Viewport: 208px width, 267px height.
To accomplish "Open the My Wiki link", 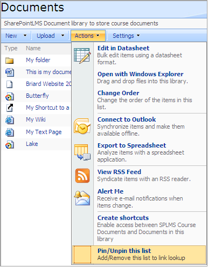I will pos(36,119).
